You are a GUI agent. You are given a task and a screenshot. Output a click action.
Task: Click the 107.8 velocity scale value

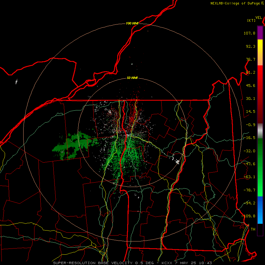(249, 33)
